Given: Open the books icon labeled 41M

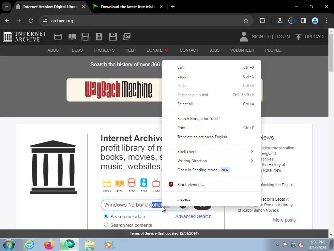Looking at the screenshot, I should point(119,184).
